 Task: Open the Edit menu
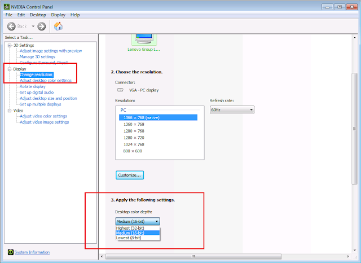[x=21, y=15]
